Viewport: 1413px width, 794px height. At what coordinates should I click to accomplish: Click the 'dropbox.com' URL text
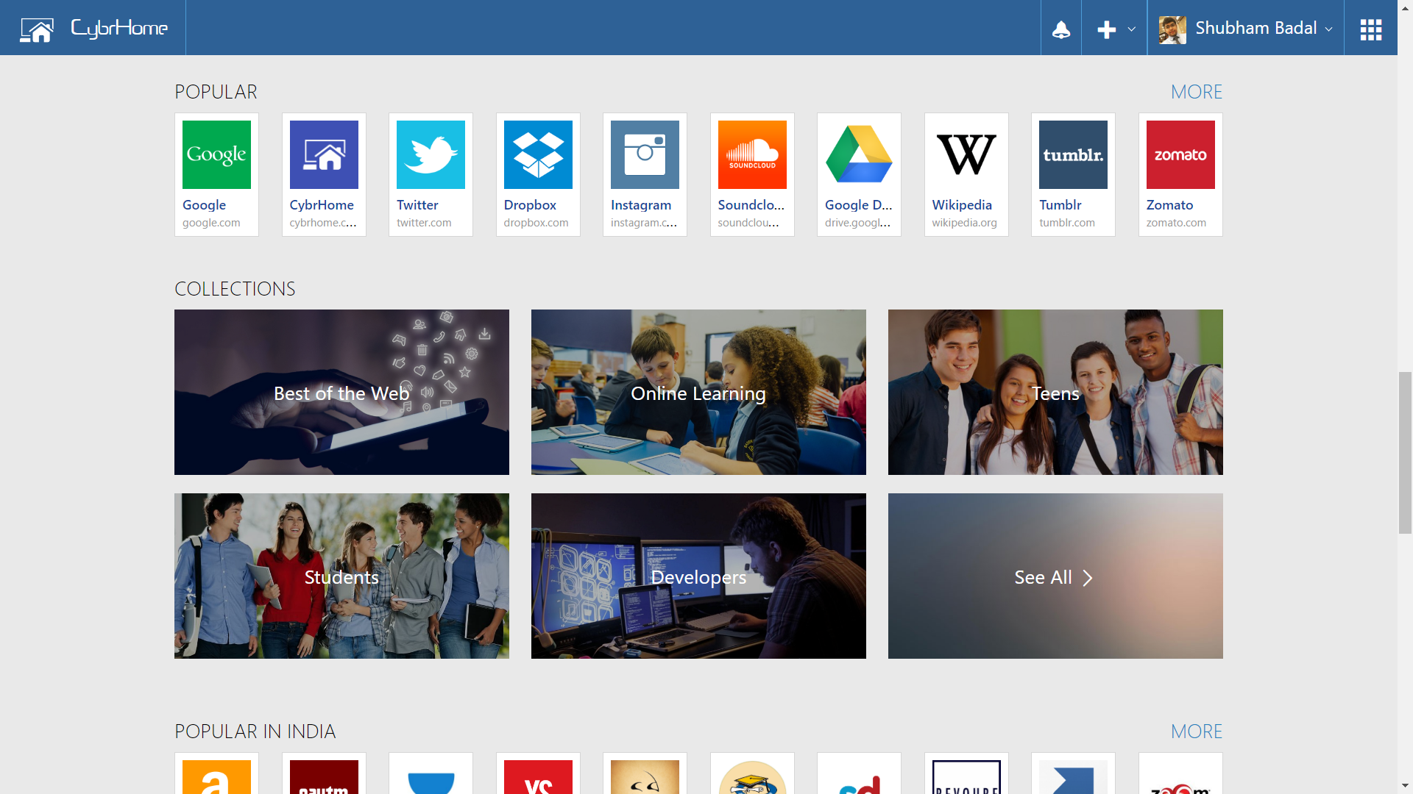click(x=536, y=223)
